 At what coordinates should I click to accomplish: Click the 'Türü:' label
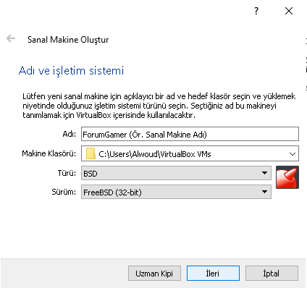67,173
